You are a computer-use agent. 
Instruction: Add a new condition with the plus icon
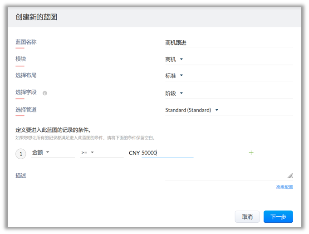tap(251, 153)
